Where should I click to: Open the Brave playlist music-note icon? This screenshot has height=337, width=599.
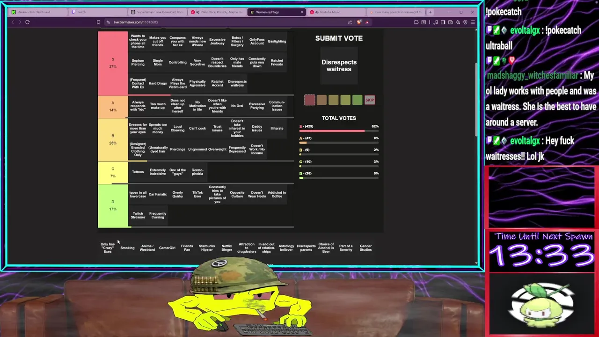(436, 22)
